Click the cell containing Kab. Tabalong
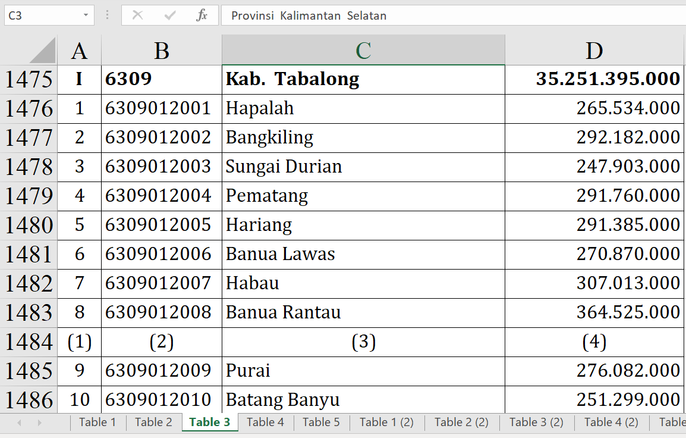The height and width of the screenshot is (438, 686). [x=363, y=79]
